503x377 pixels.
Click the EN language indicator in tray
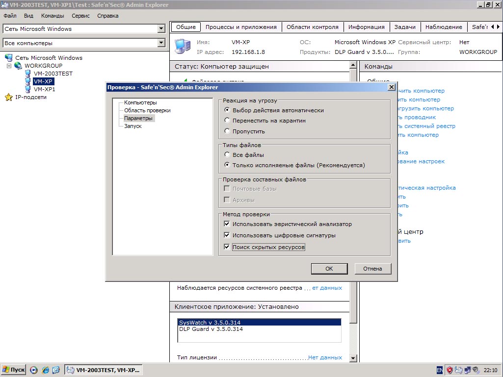coord(440,370)
